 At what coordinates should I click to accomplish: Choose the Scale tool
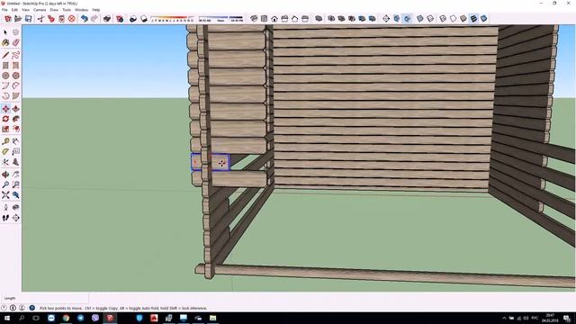click(5, 129)
